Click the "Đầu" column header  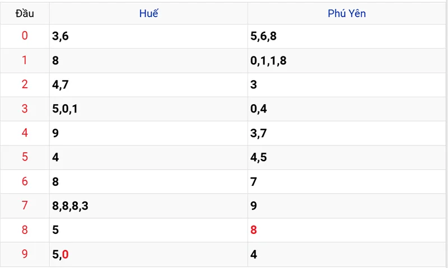coord(25,13)
